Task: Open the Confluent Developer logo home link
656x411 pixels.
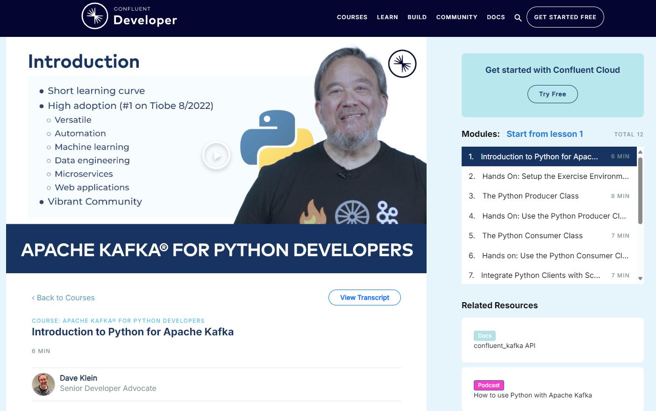Action: pyautogui.click(x=129, y=16)
